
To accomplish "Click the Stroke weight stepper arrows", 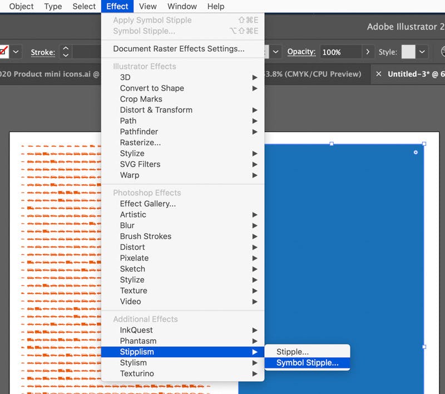I will pos(66,52).
